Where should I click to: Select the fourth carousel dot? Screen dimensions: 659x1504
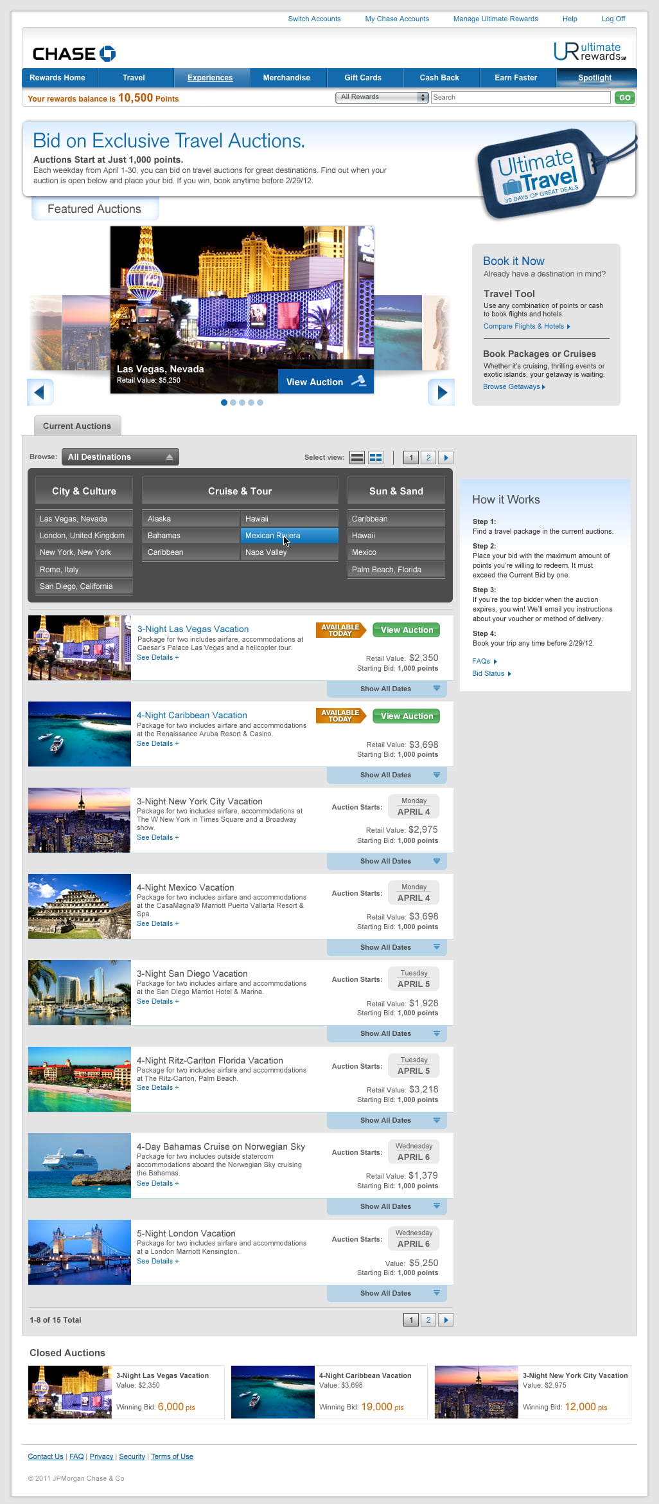tap(250, 403)
